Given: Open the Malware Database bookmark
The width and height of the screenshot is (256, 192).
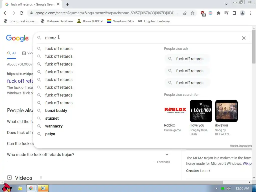Looking at the screenshot, I should [57, 21].
